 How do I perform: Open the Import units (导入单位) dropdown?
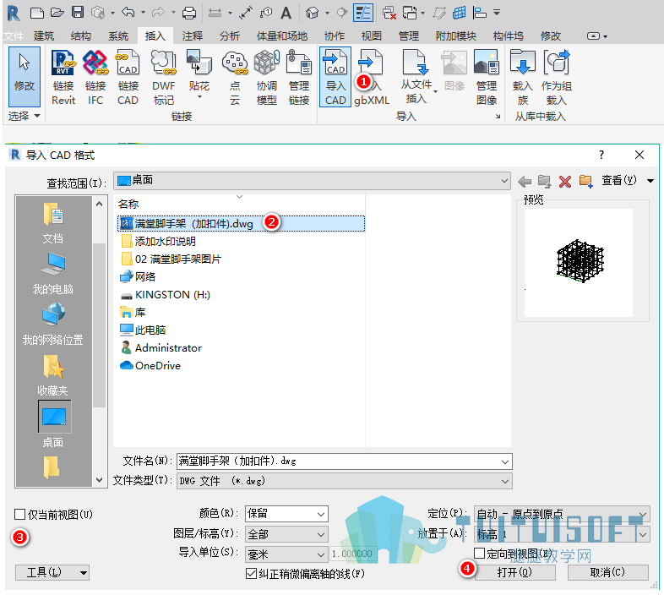[286, 554]
